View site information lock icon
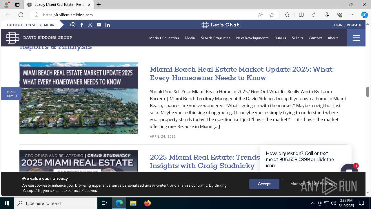 [x=36, y=15]
